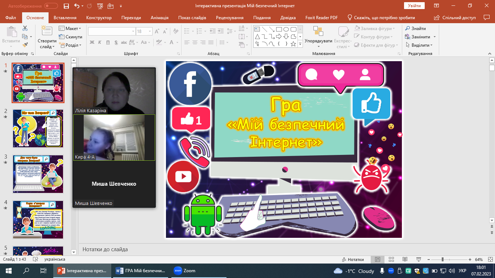Select Кира 4-А video tile in Zoom
This screenshot has width=495, height=278.
point(114,138)
